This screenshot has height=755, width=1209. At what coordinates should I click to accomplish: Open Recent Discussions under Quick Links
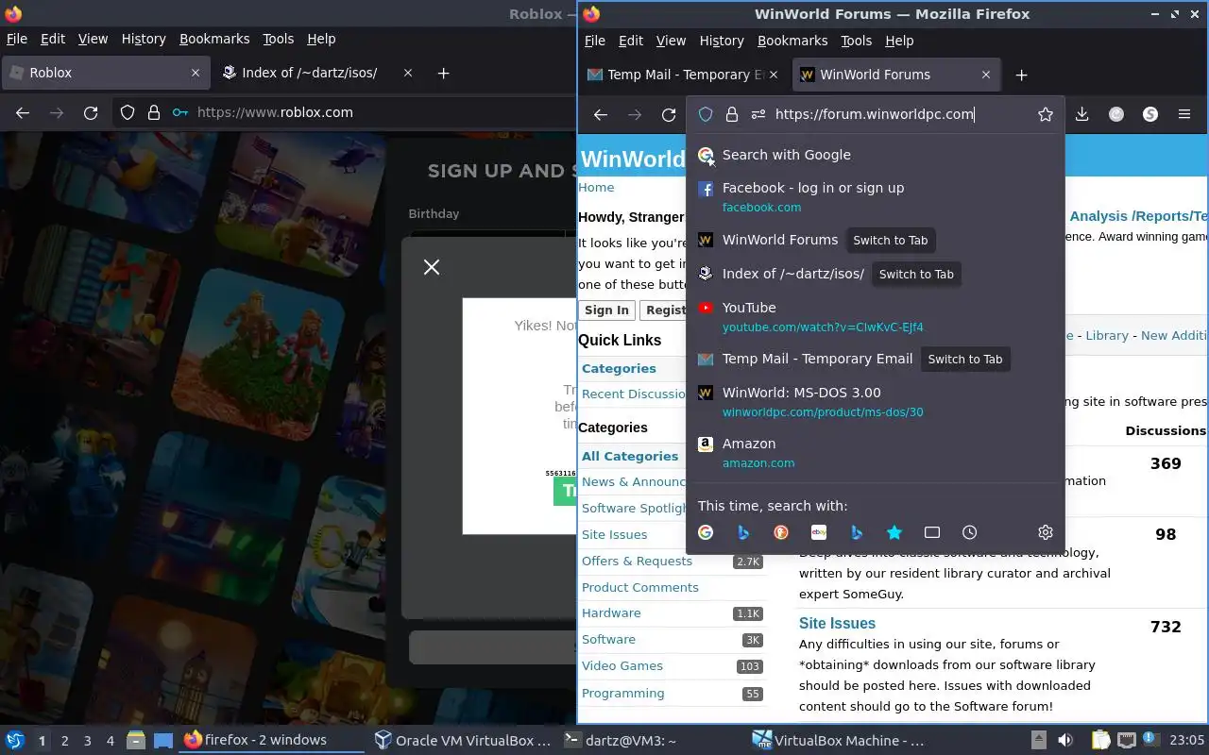click(x=634, y=394)
